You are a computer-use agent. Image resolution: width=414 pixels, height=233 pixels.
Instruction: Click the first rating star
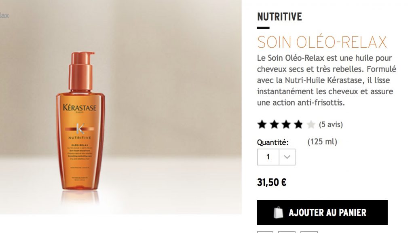pos(262,124)
